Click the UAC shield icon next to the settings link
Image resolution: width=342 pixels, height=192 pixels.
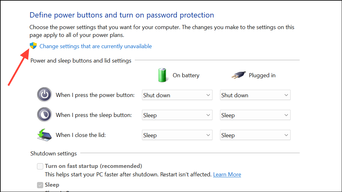point(34,46)
